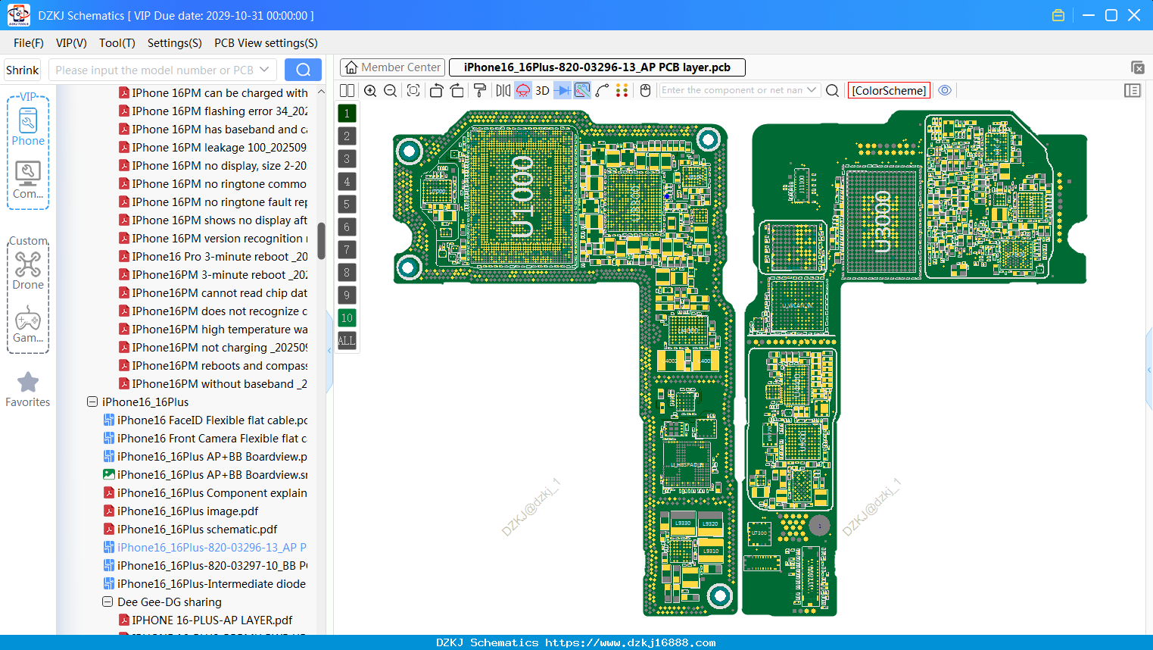Select PCB layer 10

[347, 318]
